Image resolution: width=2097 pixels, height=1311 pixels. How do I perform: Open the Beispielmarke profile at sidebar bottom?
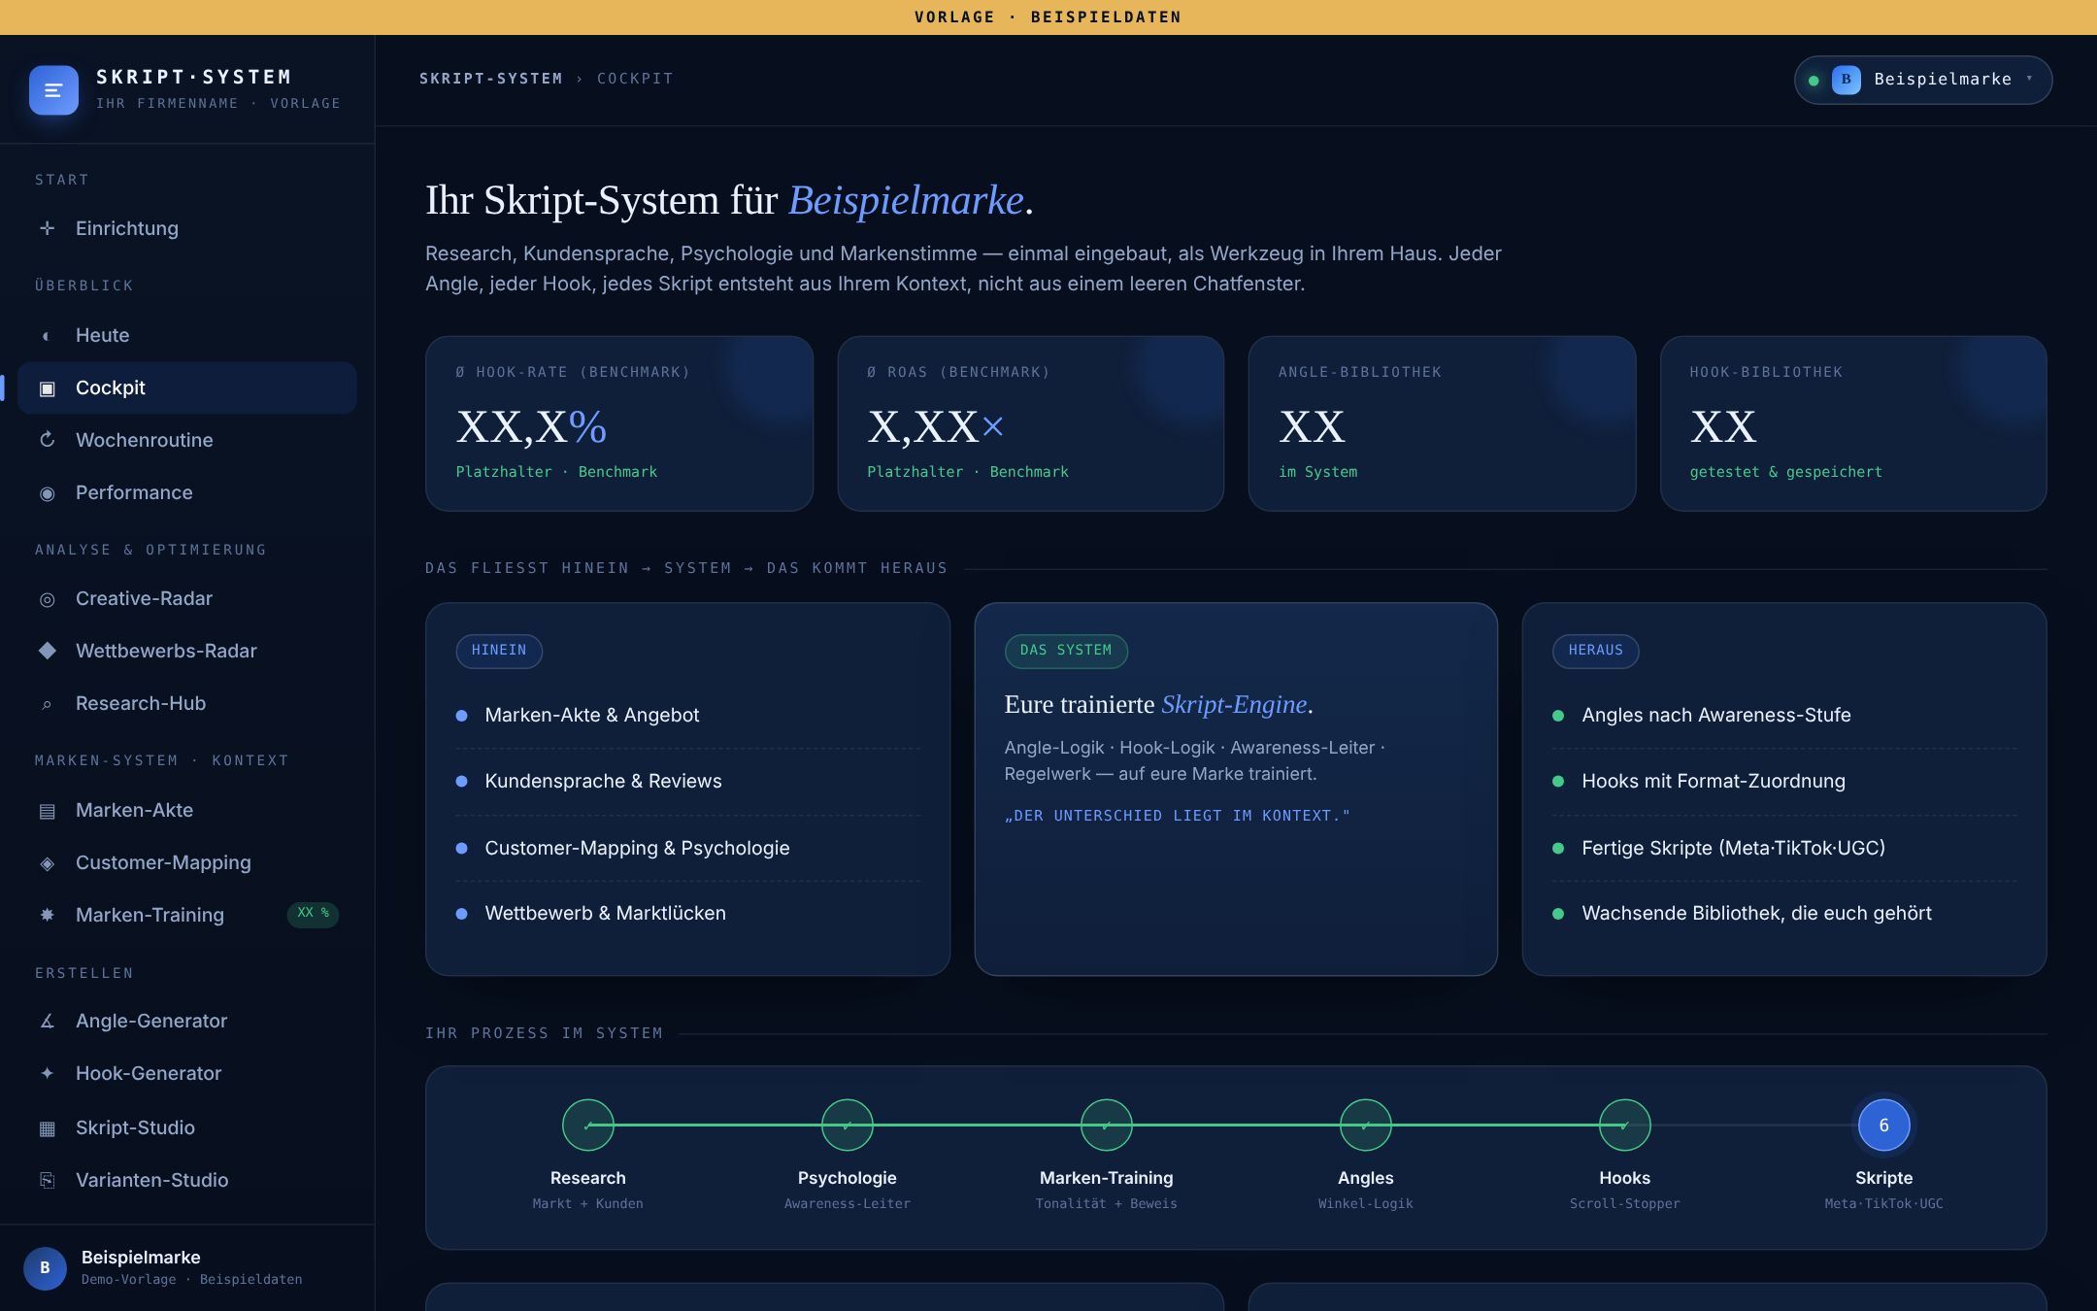[x=186, y=1267]
